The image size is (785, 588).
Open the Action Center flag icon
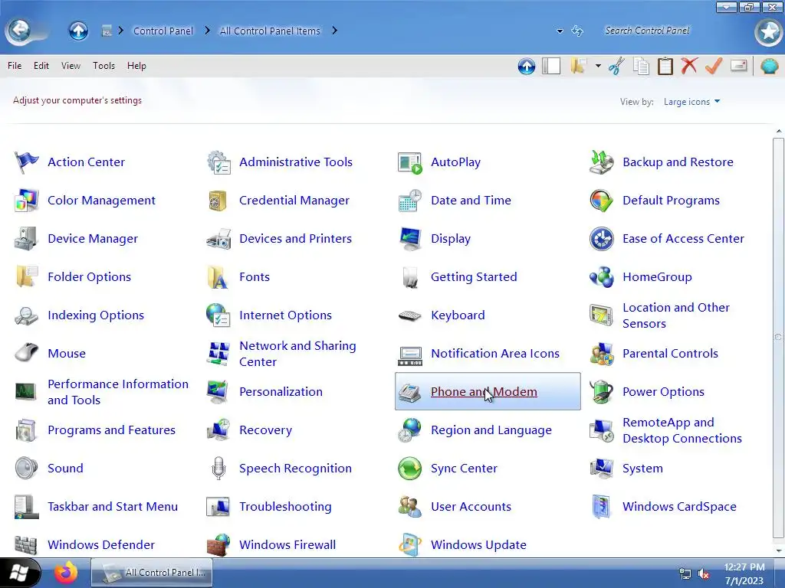pyautogui.click(x=27, y=162)
